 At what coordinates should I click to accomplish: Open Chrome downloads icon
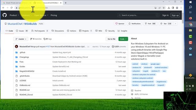(169, 8)
